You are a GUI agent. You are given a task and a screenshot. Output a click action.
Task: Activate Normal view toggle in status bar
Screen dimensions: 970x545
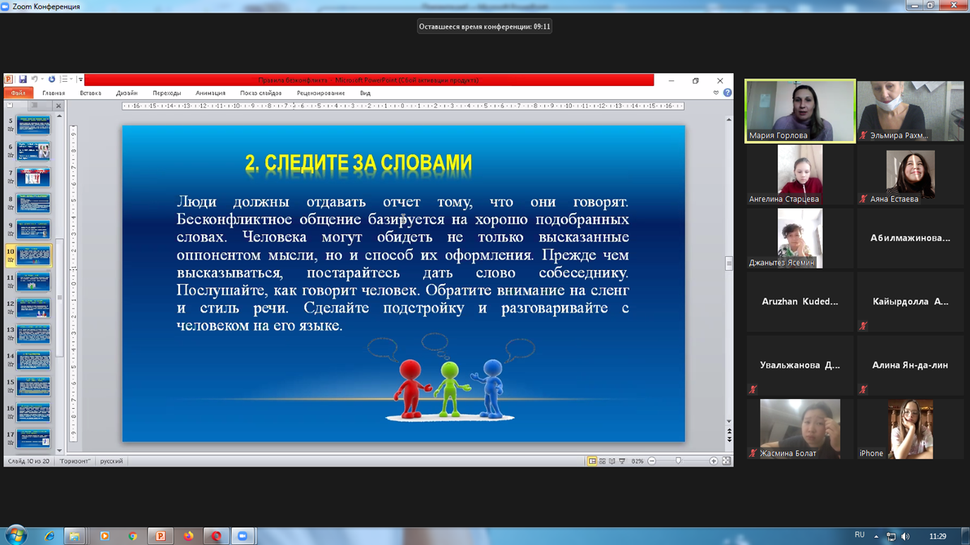[592, 461]
